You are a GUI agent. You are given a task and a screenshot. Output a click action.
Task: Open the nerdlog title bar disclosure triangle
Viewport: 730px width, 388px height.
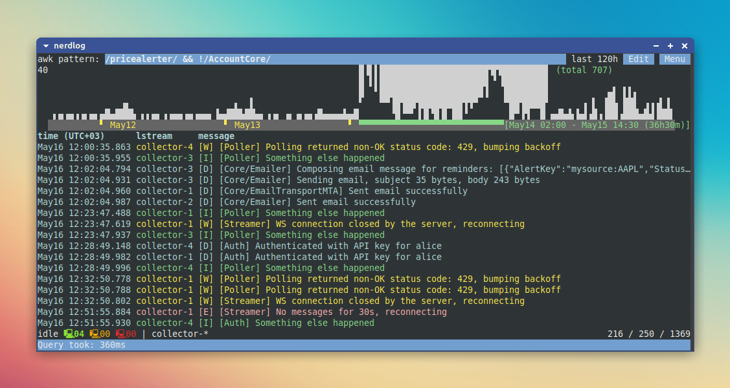pos(45,45)
